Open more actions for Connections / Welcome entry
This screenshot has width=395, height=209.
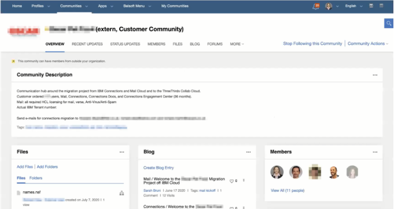click(244, 208)
